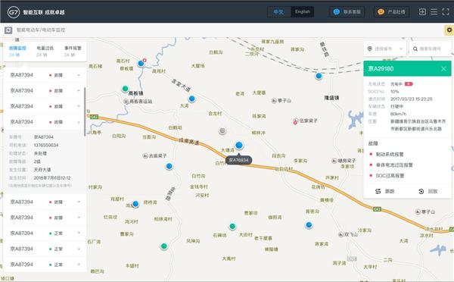Open 产品吐槽 feedback button
454x282 pixels.
point(391,12)
